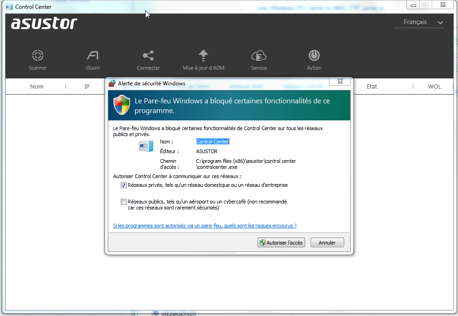
Task: Click the Windows security shield icon
Action: (x=122, y=105)
